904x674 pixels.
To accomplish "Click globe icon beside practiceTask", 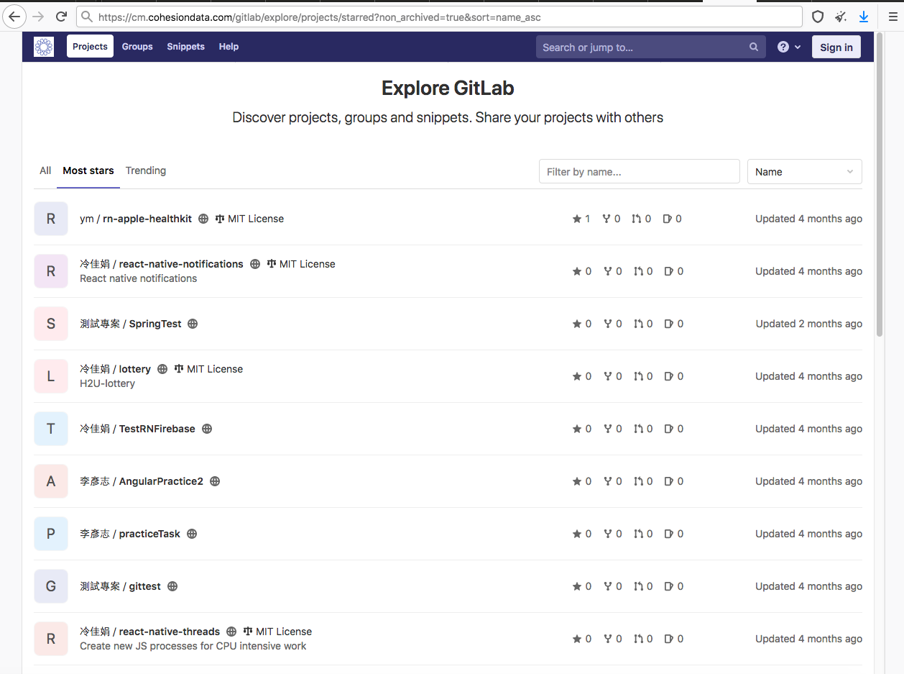I will (192, 534).
